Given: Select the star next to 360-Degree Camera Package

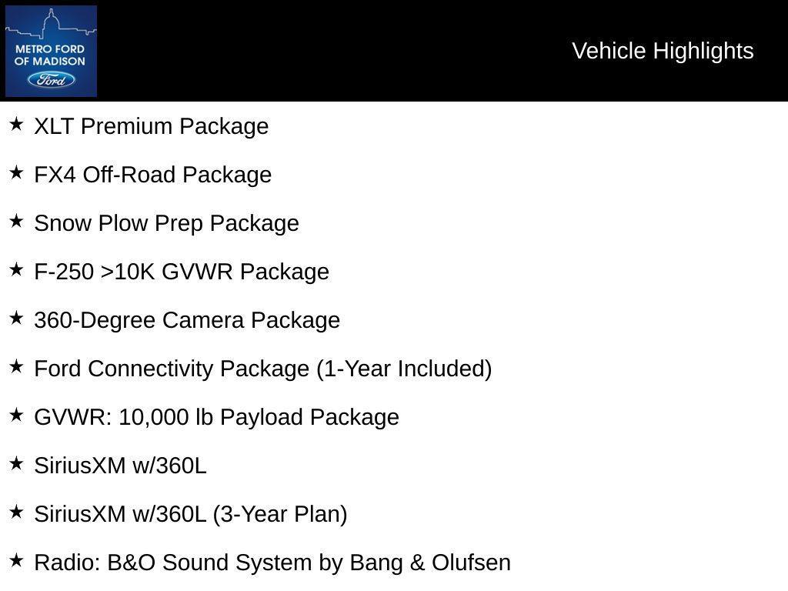Looking at the screenshot, I should pos(16,318).
